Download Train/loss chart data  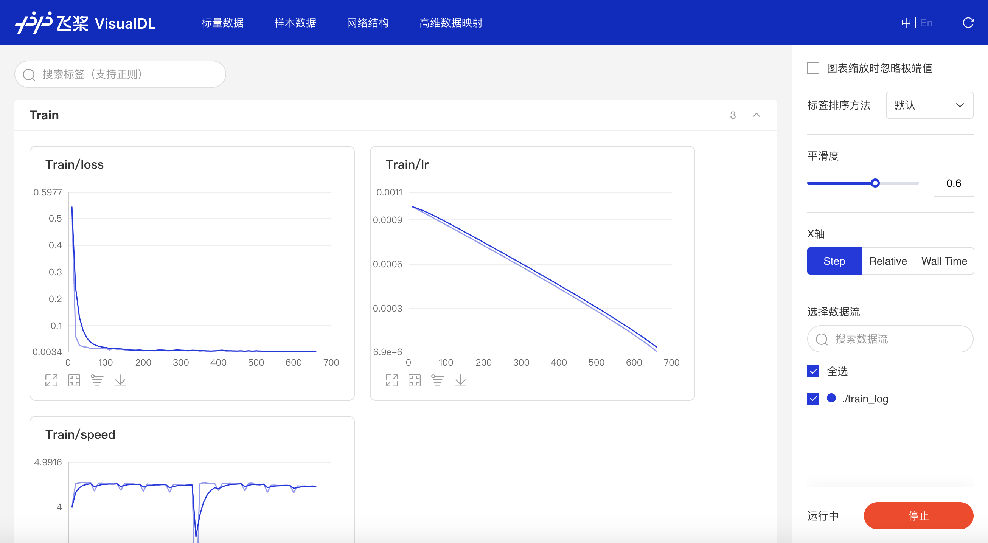pyautogui.click(x=120, y=380)
